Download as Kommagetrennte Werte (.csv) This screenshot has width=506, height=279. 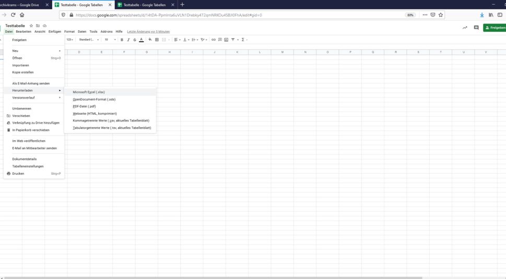(x=110, y=120)
